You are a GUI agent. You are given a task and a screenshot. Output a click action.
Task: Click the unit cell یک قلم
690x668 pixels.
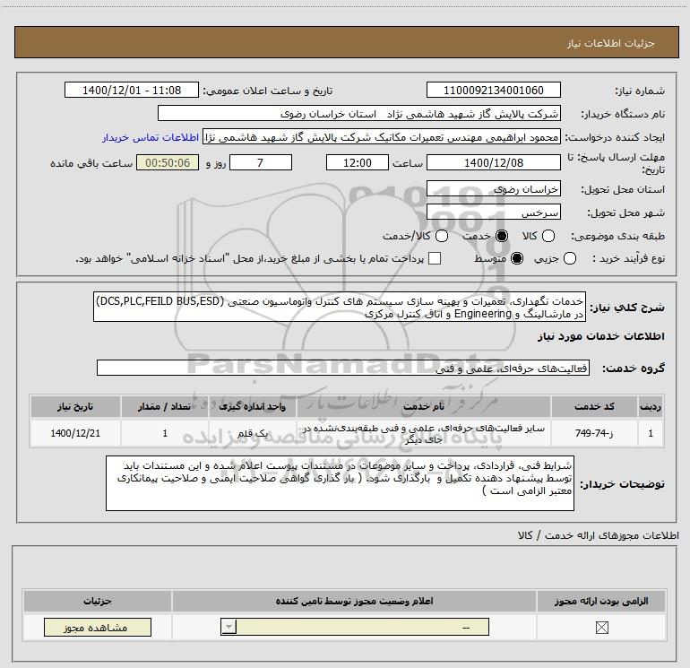(253, 433)
